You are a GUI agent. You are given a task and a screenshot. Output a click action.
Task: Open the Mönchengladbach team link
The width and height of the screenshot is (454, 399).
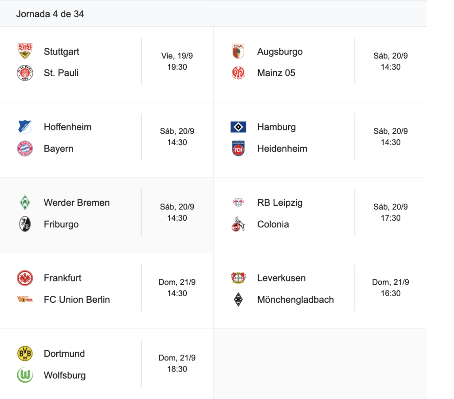295,300
